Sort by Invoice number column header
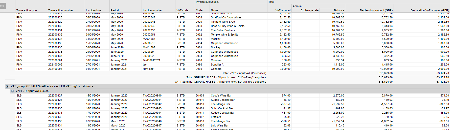This screenshot has width=454, height=130. (152, 10)
